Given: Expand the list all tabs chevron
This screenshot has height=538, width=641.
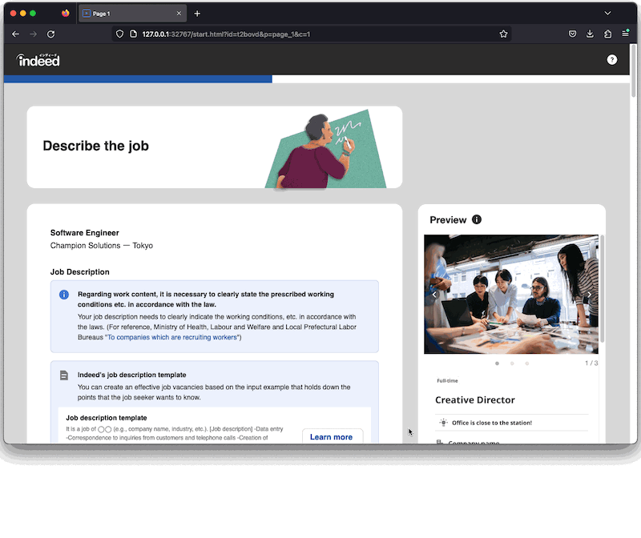Looking at the screenshot, I should click(x=608, y=13).
